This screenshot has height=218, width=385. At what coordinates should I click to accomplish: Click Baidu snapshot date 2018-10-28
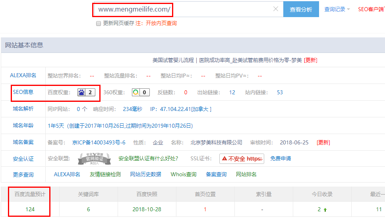(147, 209)
